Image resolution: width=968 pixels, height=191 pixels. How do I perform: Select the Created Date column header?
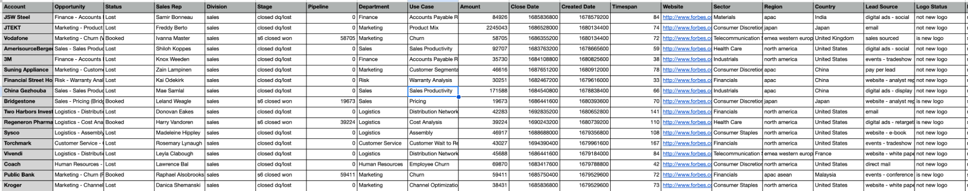(585, 7)
